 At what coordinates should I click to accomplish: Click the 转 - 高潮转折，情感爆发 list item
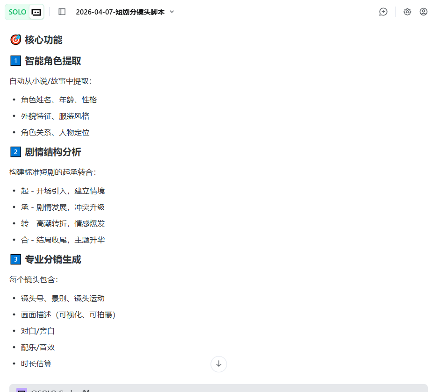[63, 223]
